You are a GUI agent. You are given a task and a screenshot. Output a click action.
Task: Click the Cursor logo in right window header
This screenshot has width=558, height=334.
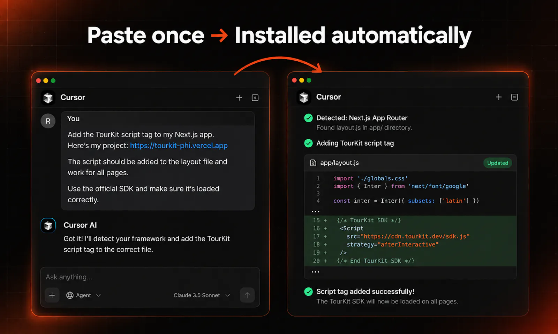[304, 97]
